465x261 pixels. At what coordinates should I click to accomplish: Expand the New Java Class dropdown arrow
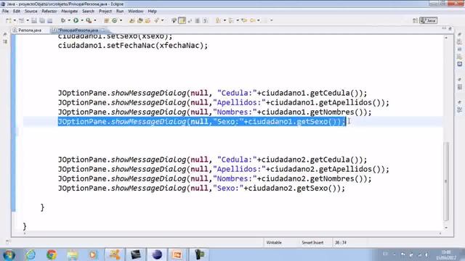121,20
